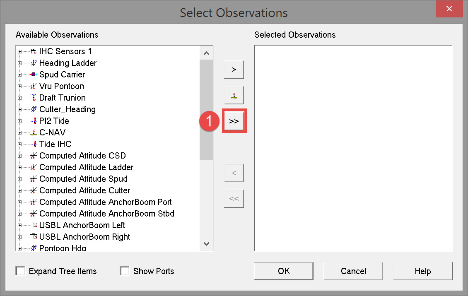Add all observations with the >> button
This screenshot has height=296, width=468.
pyautogui.click(x=234, y=121)
